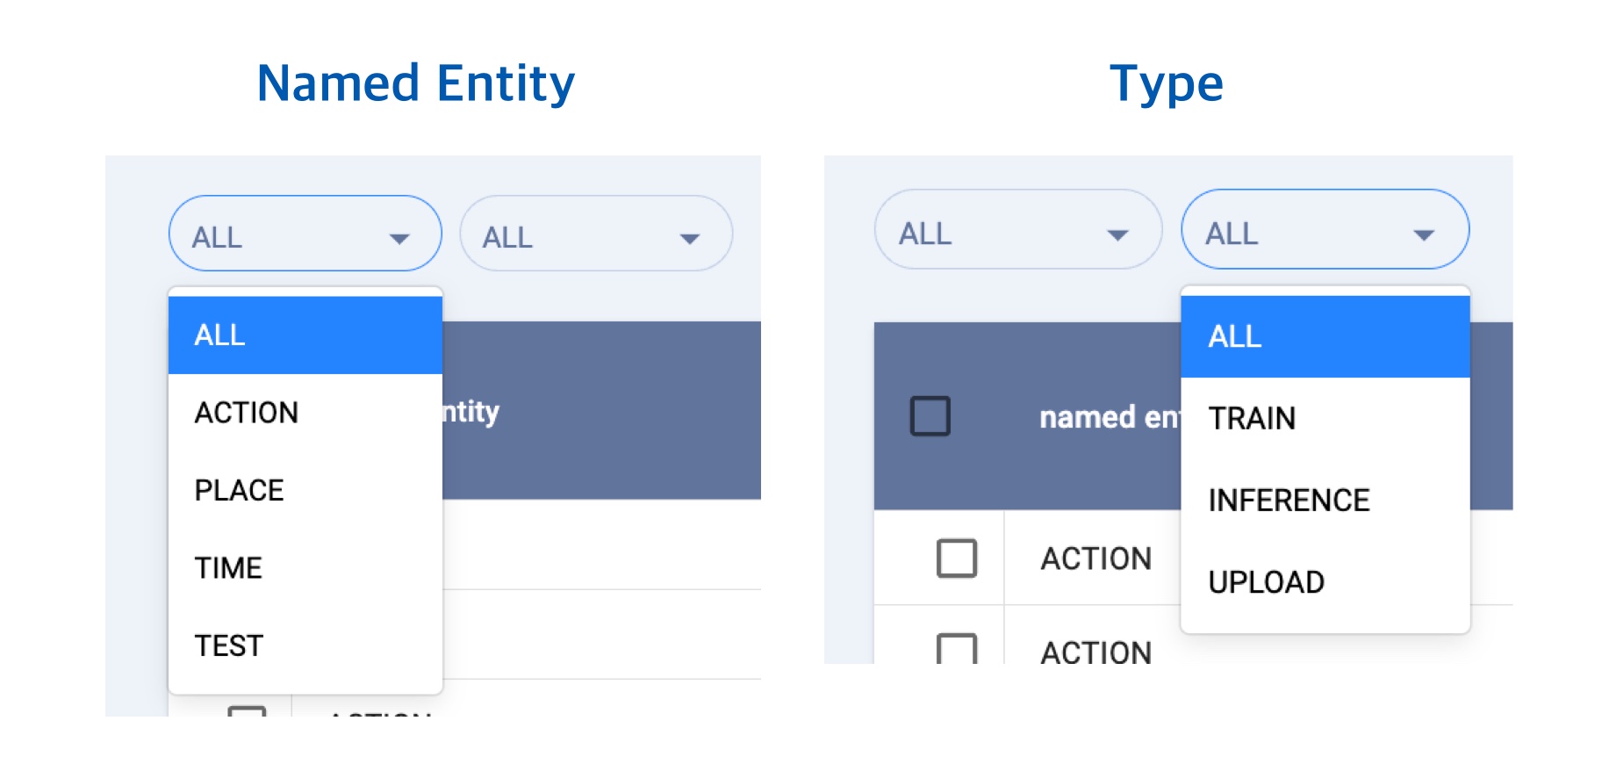Click the arrow of the open Named Entity dropdown
This screenshot has height=764, width=1609.
[x=399, y=239]
